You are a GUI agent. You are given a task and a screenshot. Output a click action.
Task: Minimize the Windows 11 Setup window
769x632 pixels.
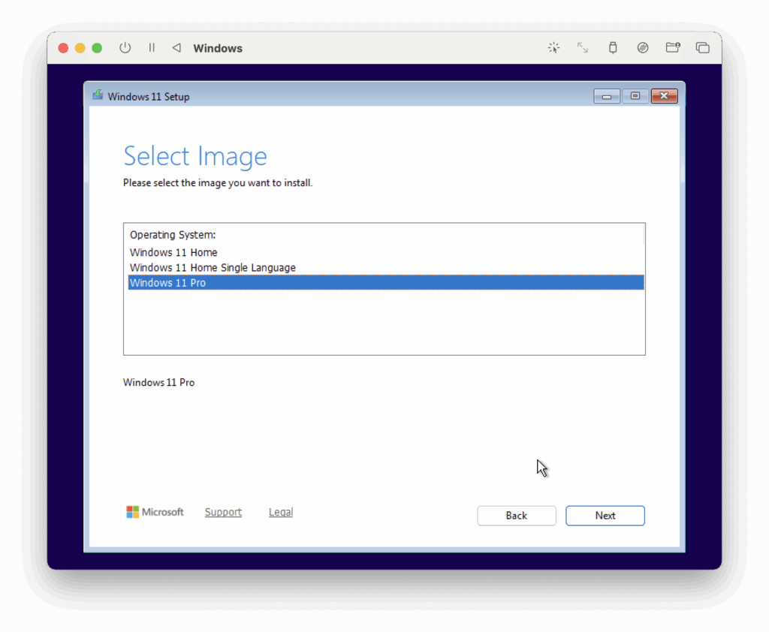coord(606,95)
